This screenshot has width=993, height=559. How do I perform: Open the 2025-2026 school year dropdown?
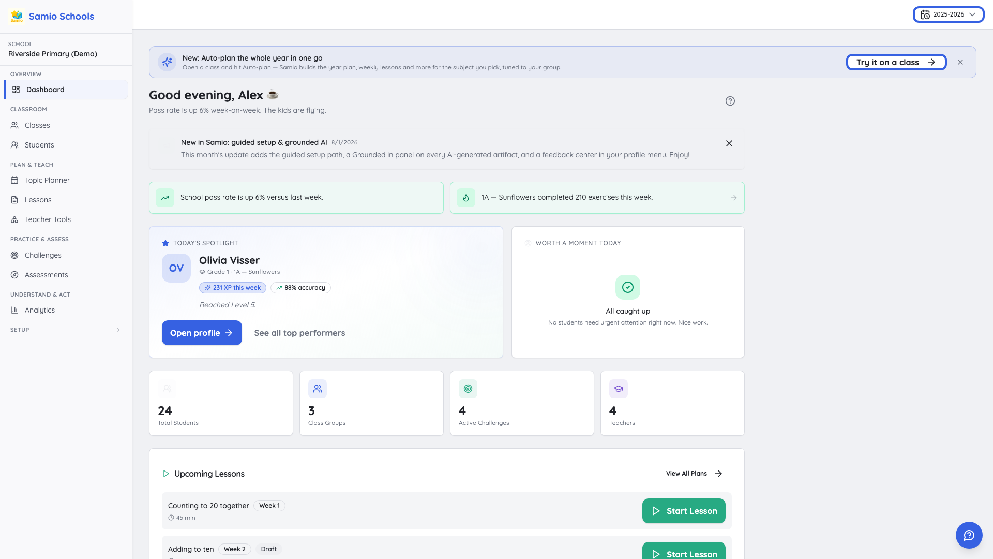949,14
